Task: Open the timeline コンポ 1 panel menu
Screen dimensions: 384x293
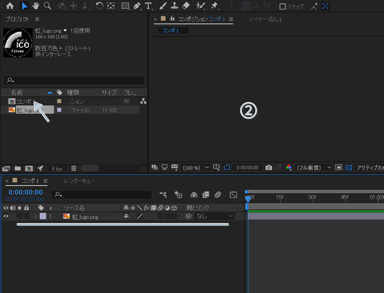Action: 45,181
